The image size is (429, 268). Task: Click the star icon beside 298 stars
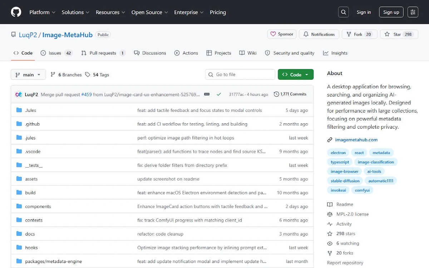coord(330,234)
